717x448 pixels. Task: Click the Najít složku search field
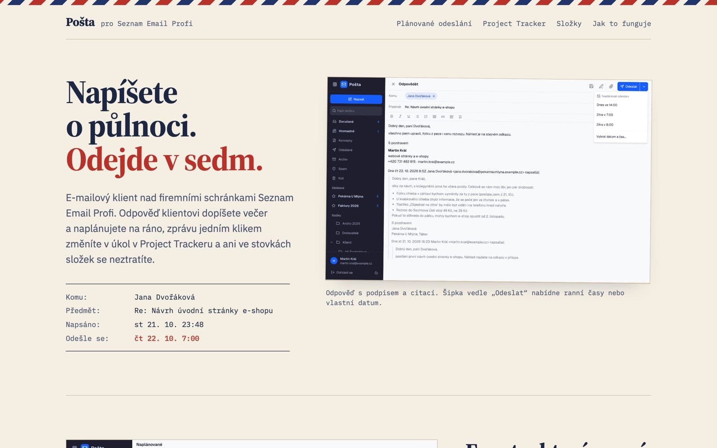[x=356, y=111]
